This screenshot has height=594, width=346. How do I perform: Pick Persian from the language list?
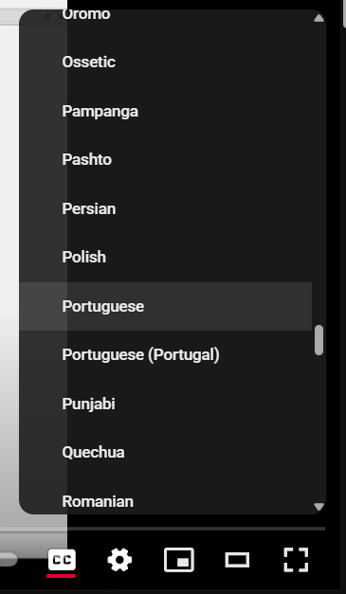point(166,208)
